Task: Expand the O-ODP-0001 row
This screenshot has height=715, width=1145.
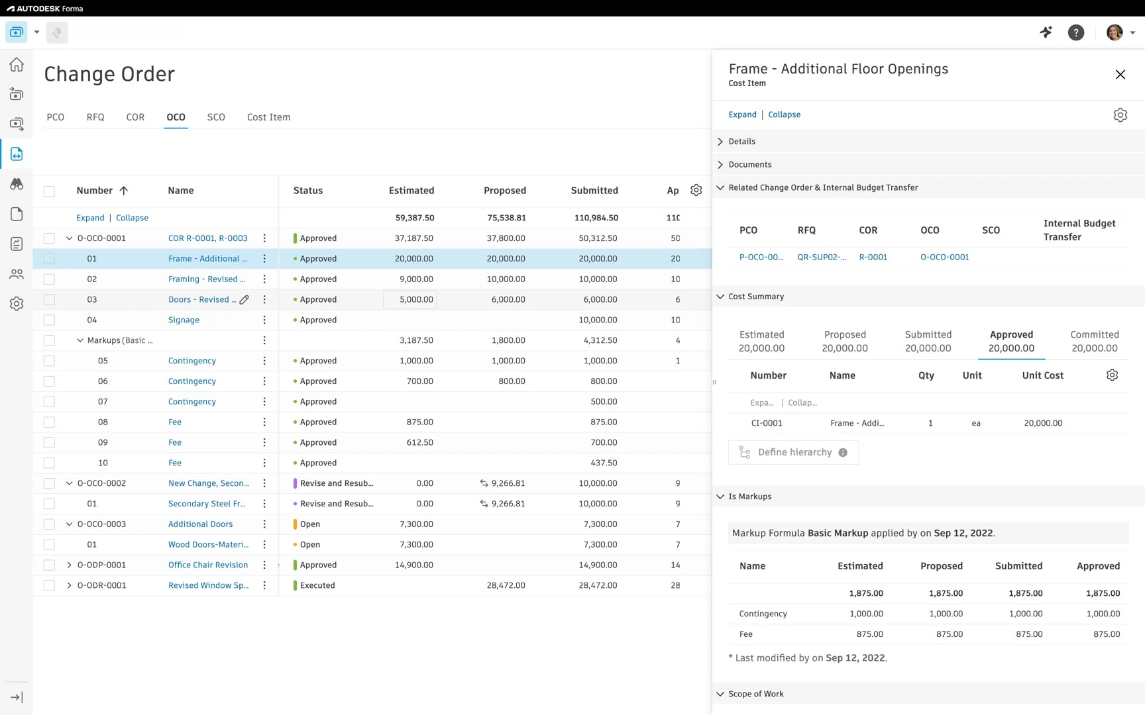Action: [x=69, y=565]
